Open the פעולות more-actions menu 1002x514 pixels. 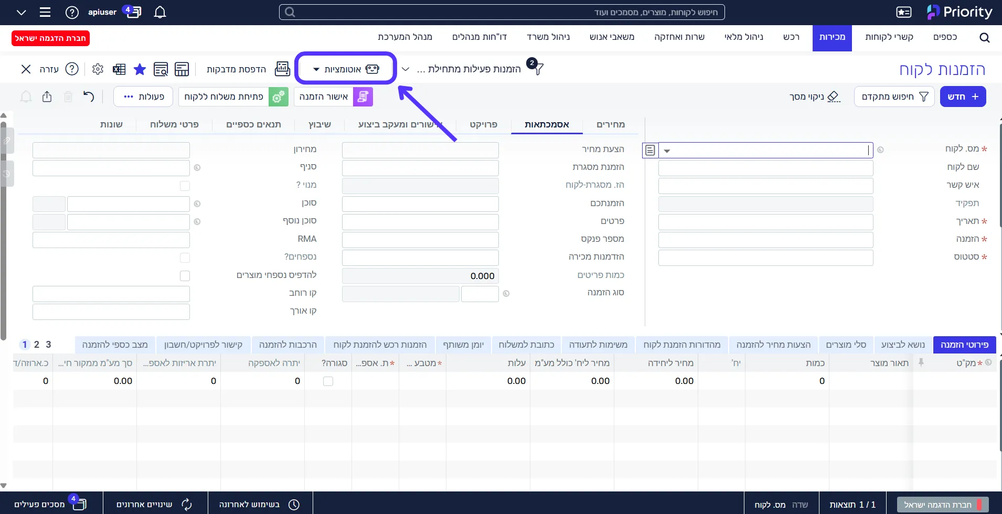point(144,97)
